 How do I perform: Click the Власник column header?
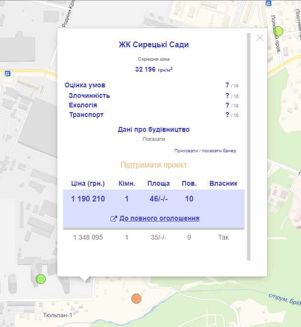pos(223,183)
